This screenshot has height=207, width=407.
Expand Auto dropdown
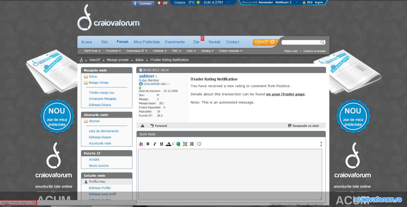pyautogui.click(x=191, y=51)
